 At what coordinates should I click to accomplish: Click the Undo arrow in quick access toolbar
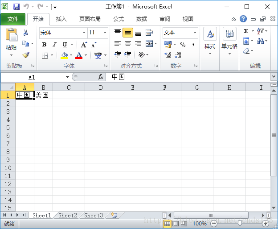26,7
